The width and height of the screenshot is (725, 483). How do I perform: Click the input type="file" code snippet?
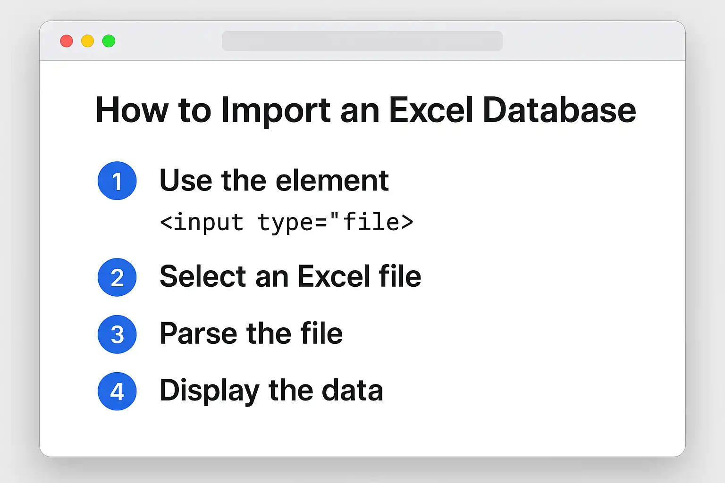click(287, 222)
